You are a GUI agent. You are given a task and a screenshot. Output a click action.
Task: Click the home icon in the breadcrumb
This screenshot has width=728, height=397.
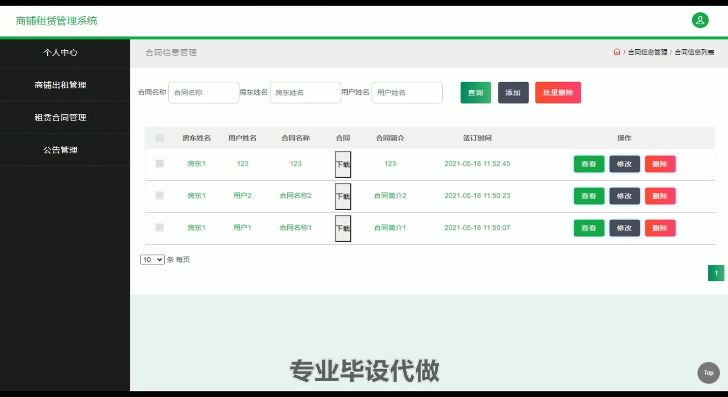point(617,52)
